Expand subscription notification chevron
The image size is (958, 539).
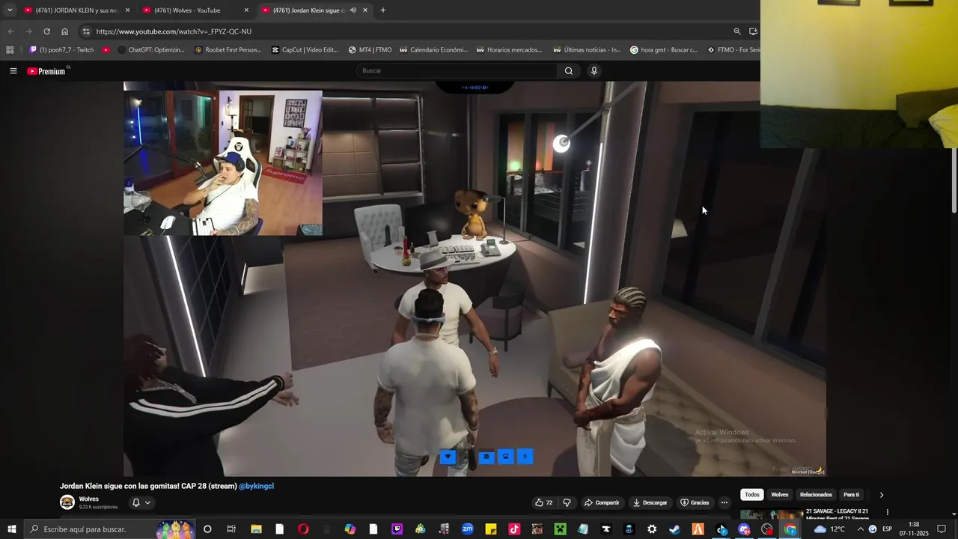147,502
